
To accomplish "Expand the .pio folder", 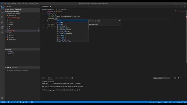I will (x=22, y=20).
